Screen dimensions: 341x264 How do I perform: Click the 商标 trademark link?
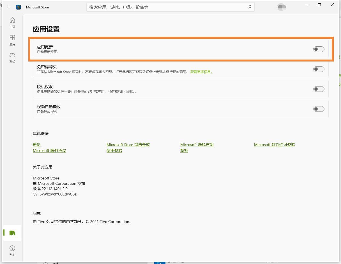tap(184, 151)
